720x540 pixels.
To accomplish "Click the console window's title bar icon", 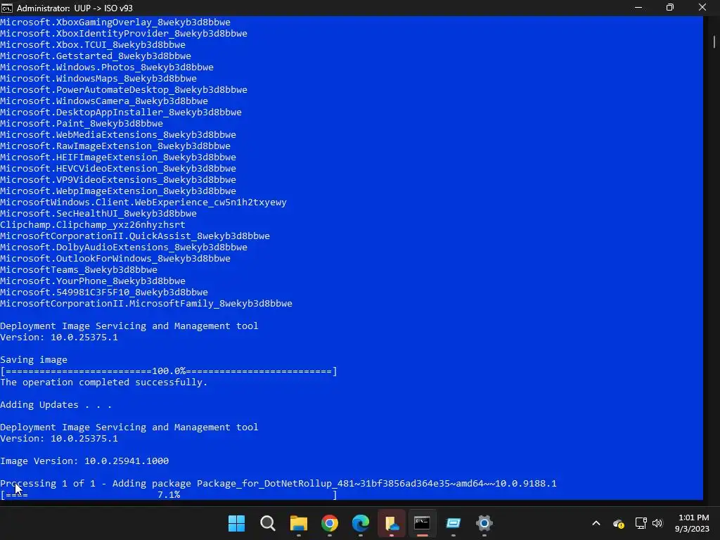I will click(x=7, y=8).
